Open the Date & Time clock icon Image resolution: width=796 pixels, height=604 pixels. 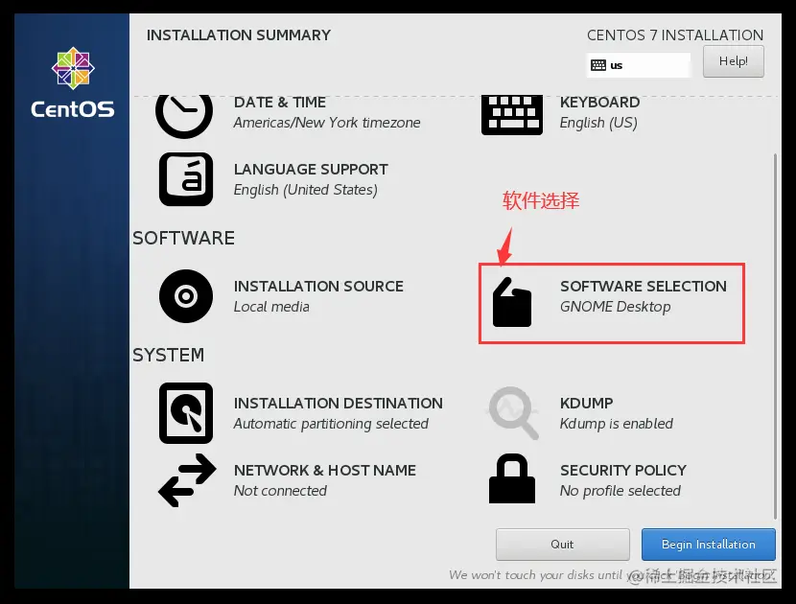[x=184, y=116]
